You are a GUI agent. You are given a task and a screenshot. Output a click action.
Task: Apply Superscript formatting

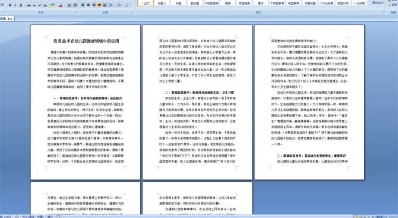click(40, 5)
